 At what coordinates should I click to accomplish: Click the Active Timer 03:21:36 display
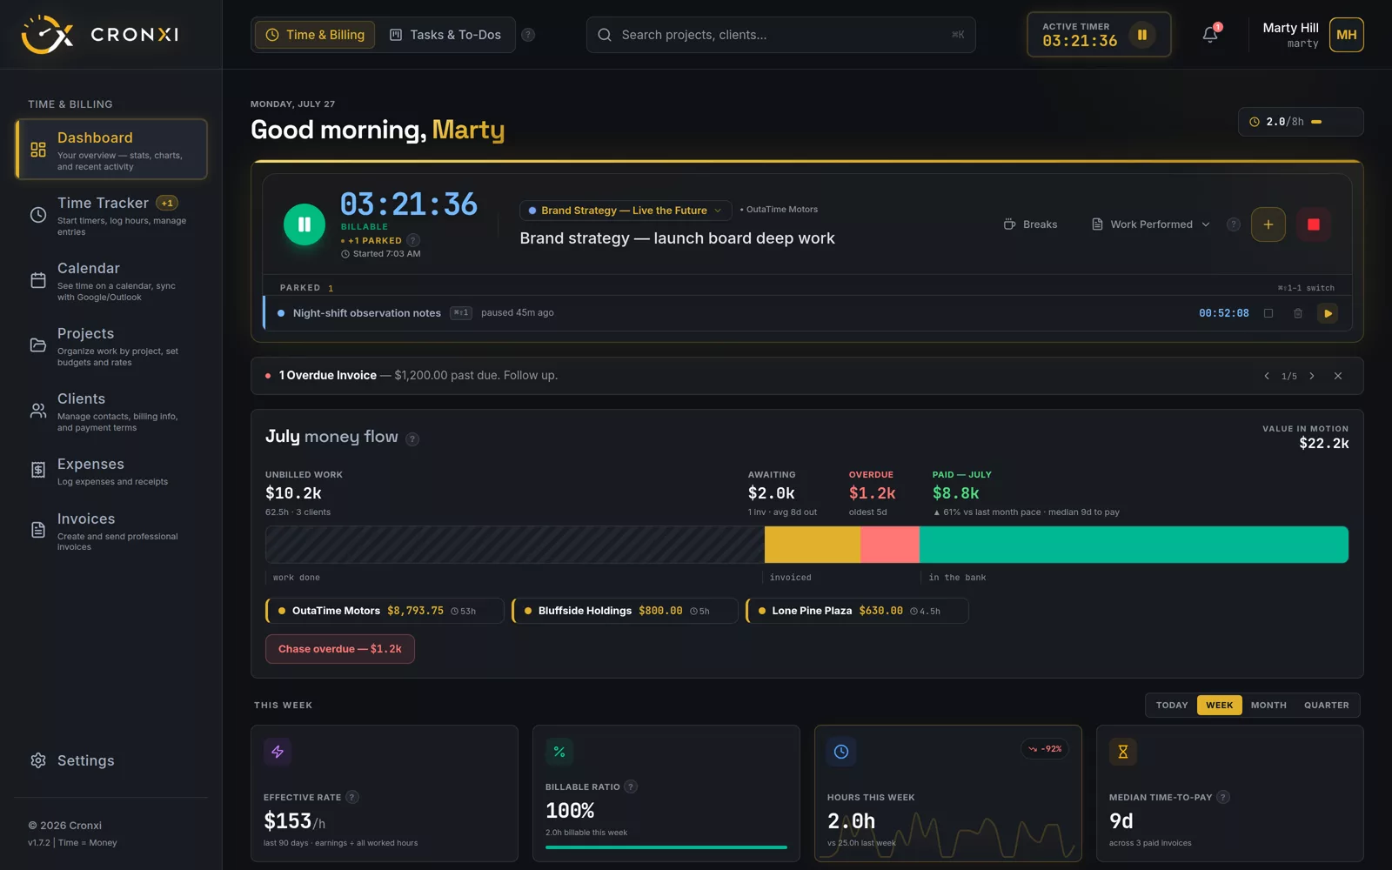(x=1080, y=41)
